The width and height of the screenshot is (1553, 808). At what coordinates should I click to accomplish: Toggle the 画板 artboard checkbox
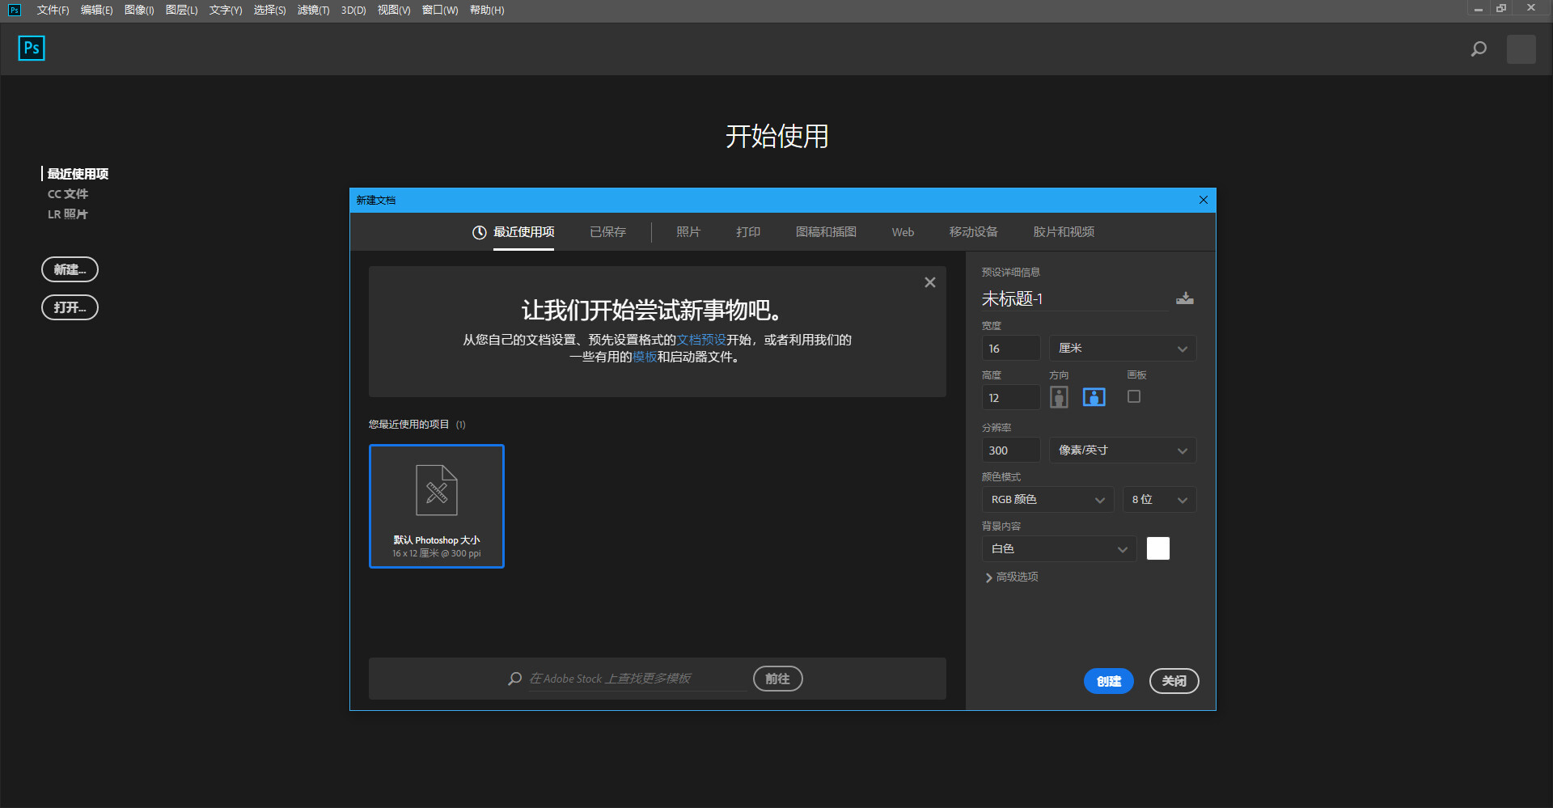(1134, 396)
